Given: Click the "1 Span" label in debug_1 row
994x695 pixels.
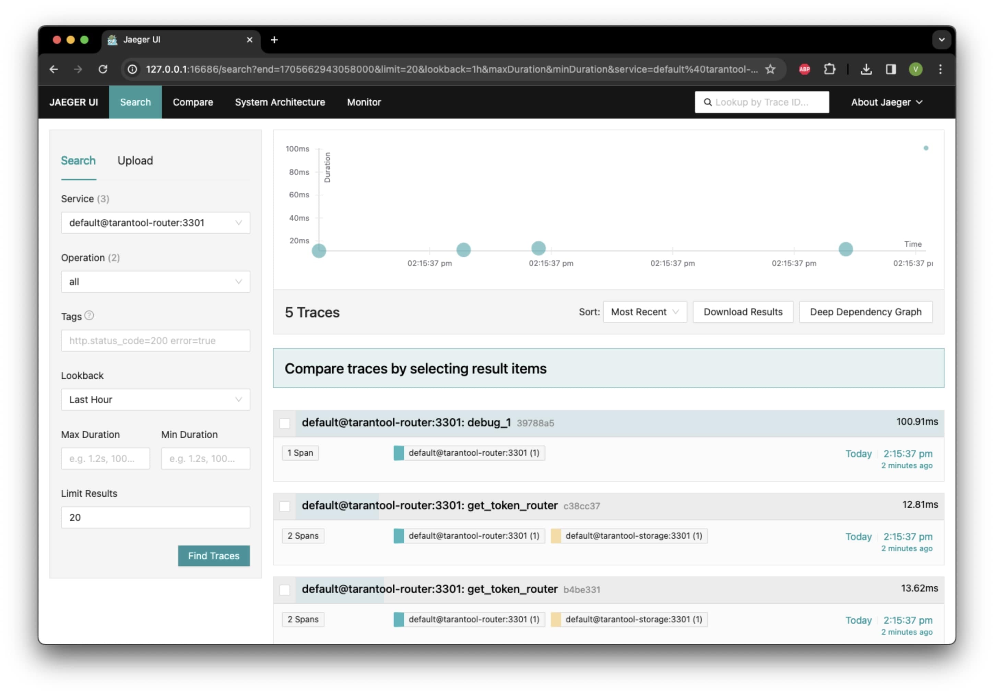Looking at the screenshot, I should pyautogui.click(x=300, y=453).
